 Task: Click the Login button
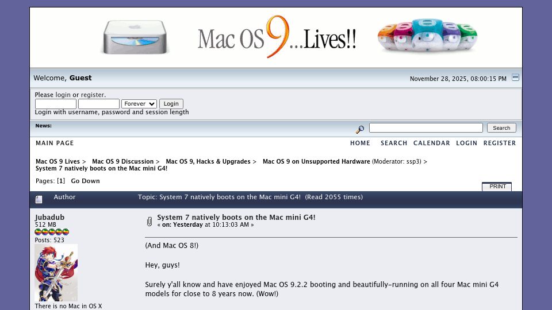(171, 104)
